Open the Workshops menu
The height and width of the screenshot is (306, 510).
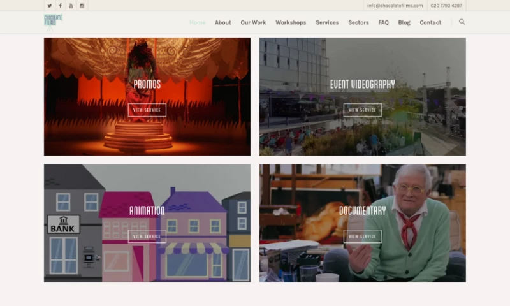(x=291, y=22)
